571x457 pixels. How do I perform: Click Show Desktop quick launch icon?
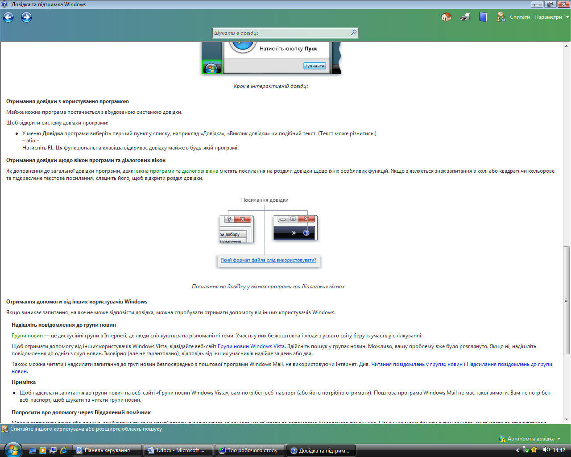point(33,450)
